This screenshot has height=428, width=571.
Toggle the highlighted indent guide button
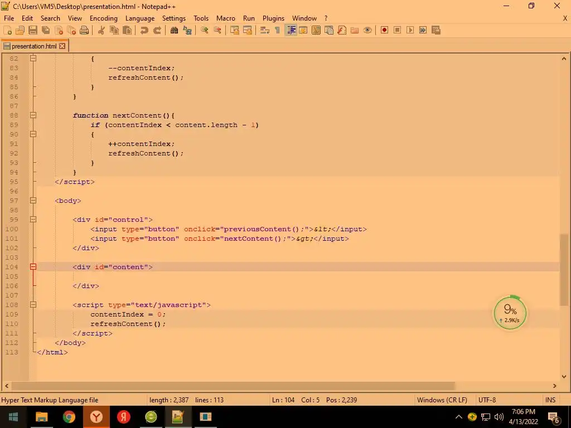(291, 30)
